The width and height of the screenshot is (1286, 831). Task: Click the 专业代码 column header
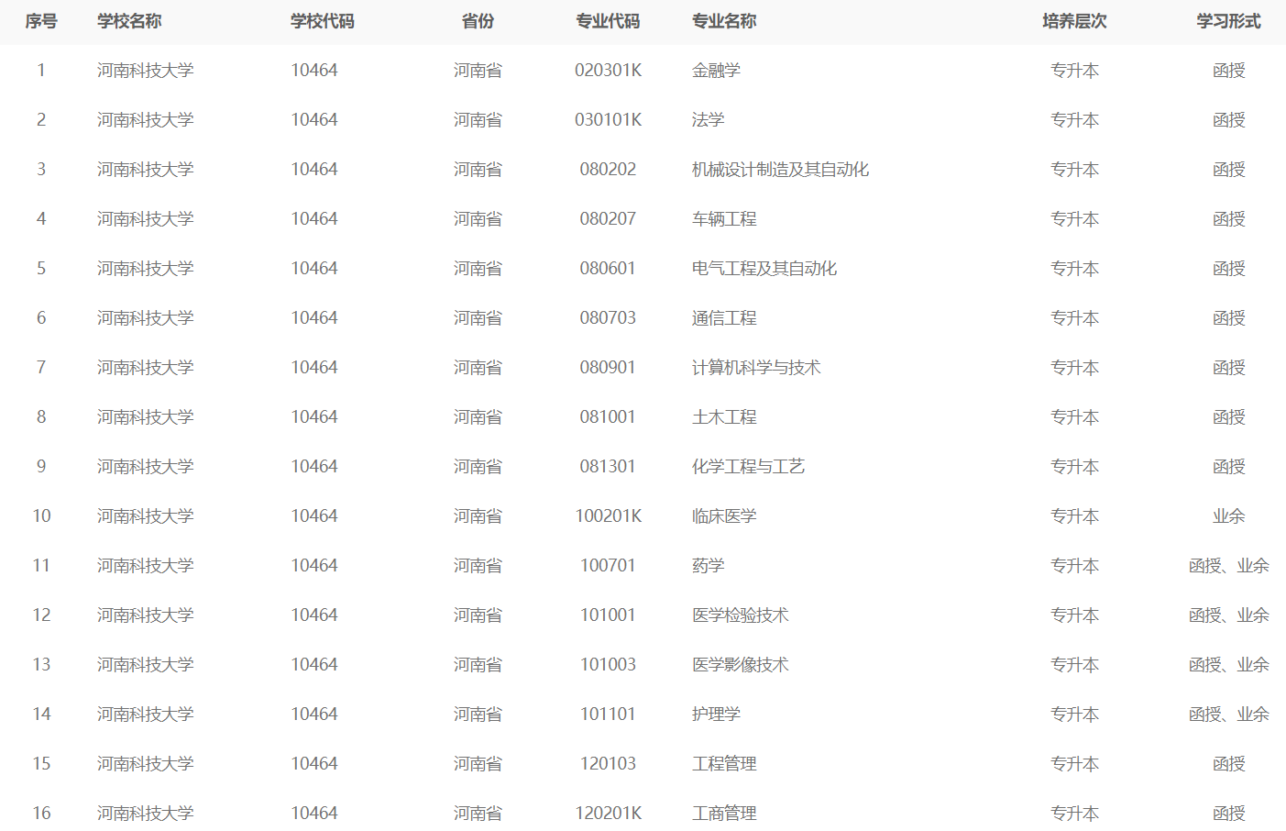point(608,21)
